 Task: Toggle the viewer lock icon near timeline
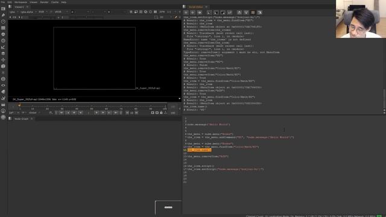pyautogui.click(x=161, y=113)
